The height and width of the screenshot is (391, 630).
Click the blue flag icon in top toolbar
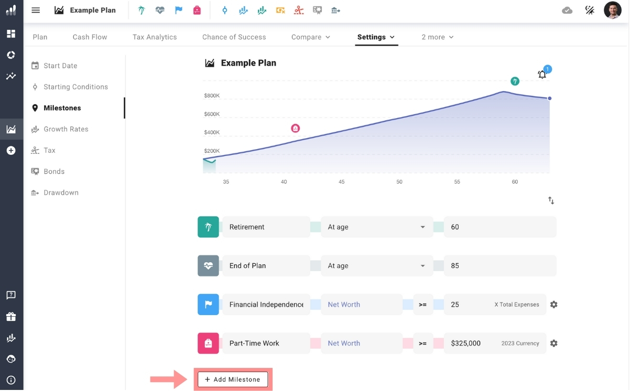(x=179, y=10)
